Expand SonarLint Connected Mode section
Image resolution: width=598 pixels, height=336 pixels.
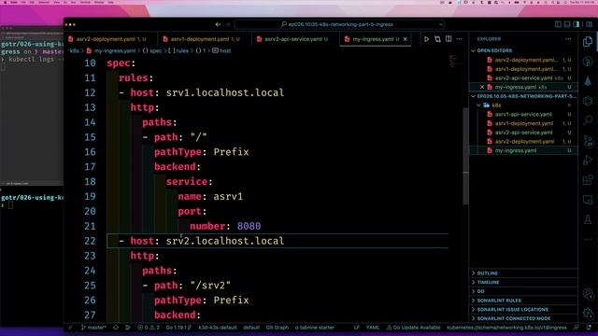click(523, 318)
